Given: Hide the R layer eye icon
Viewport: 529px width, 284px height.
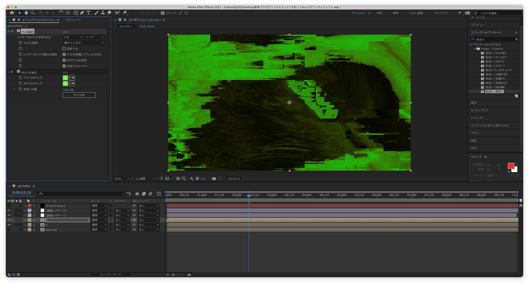Looking at the screenshot, I should (x=9, y=225).
